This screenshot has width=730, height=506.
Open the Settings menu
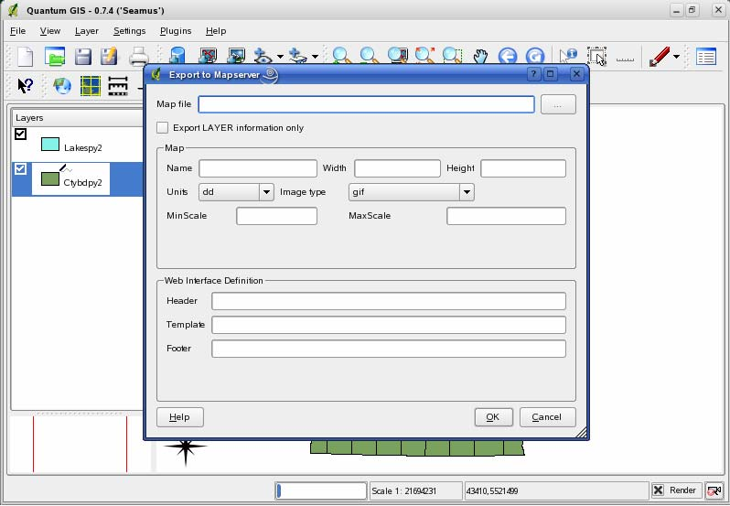click(x=129, y=31)
